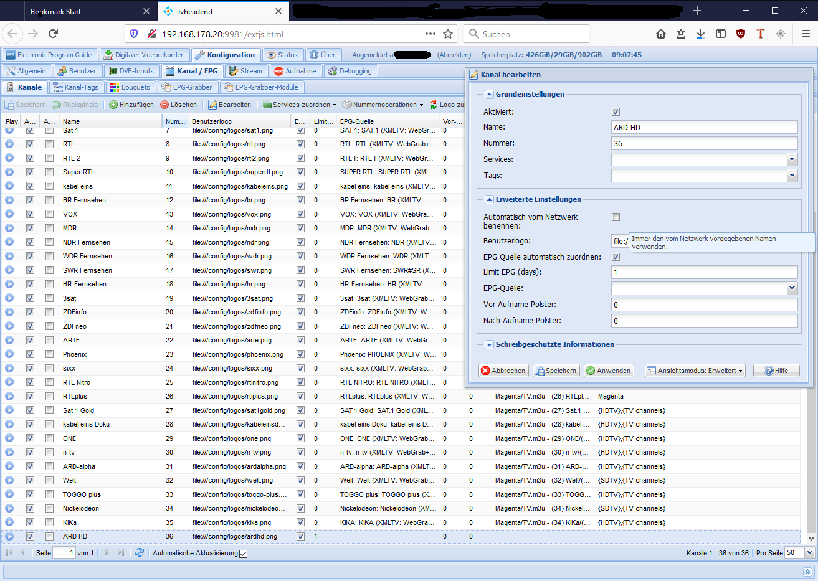Toggle Firefox sidebar view
Viewport: 818px width, 581px height.
point(721,34)
